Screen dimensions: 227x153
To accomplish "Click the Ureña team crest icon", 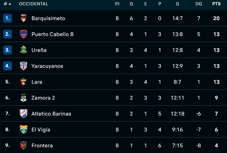I will coord(23,50).
